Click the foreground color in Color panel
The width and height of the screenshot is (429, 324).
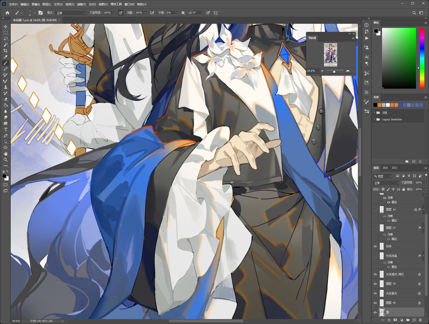click(376, 31)
